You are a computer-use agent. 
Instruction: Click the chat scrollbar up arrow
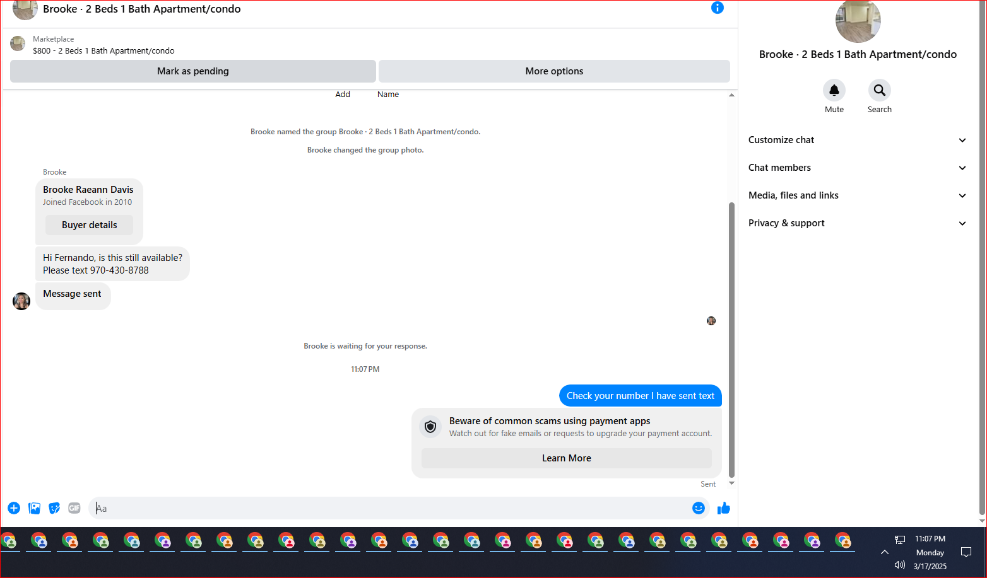731,95
